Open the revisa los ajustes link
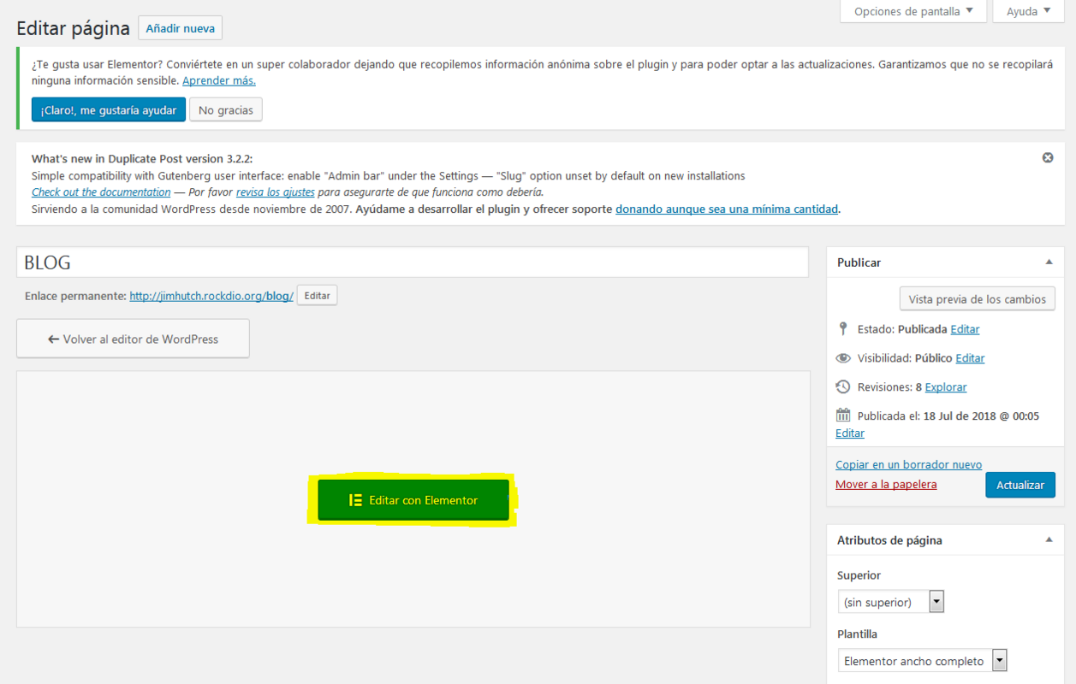The image size is (1076, 684). click(276, 192)
